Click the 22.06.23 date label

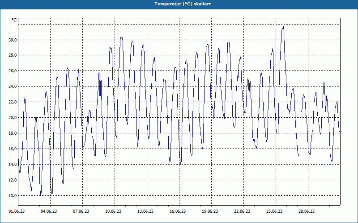[242, 211]
